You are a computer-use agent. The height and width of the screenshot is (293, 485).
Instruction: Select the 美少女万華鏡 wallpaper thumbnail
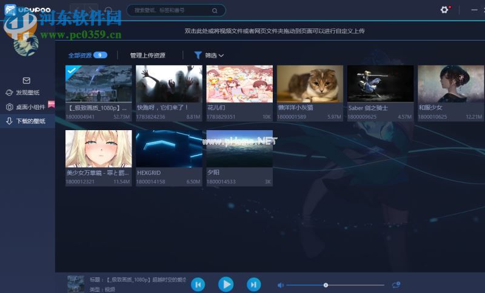point(98,148)
